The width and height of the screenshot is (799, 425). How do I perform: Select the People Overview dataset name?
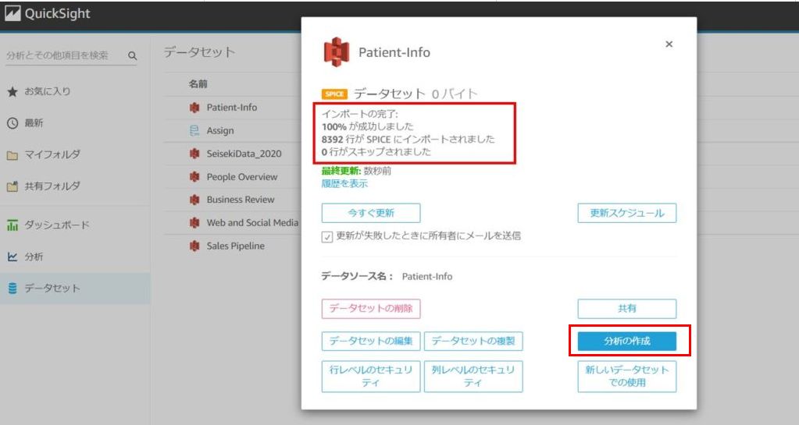pos(242,177)
